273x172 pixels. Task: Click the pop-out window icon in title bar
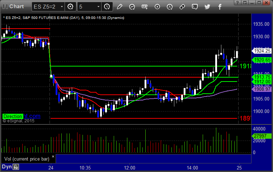coord(245,3)
